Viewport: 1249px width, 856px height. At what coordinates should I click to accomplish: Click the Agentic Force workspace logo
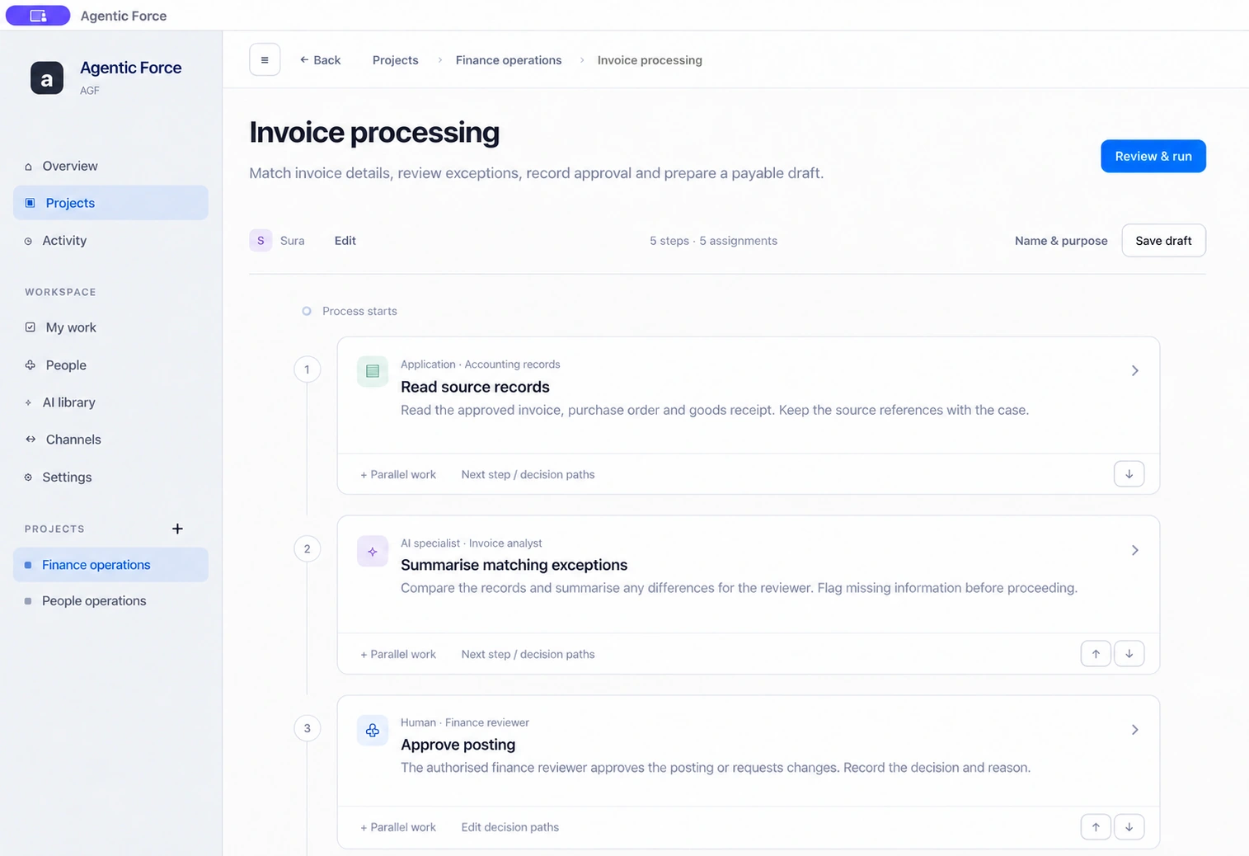(47, 78)
